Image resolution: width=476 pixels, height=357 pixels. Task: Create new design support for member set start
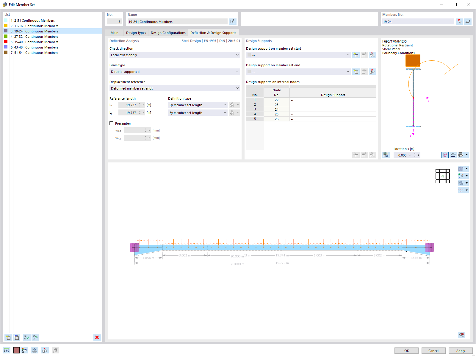tap(356, 55)
